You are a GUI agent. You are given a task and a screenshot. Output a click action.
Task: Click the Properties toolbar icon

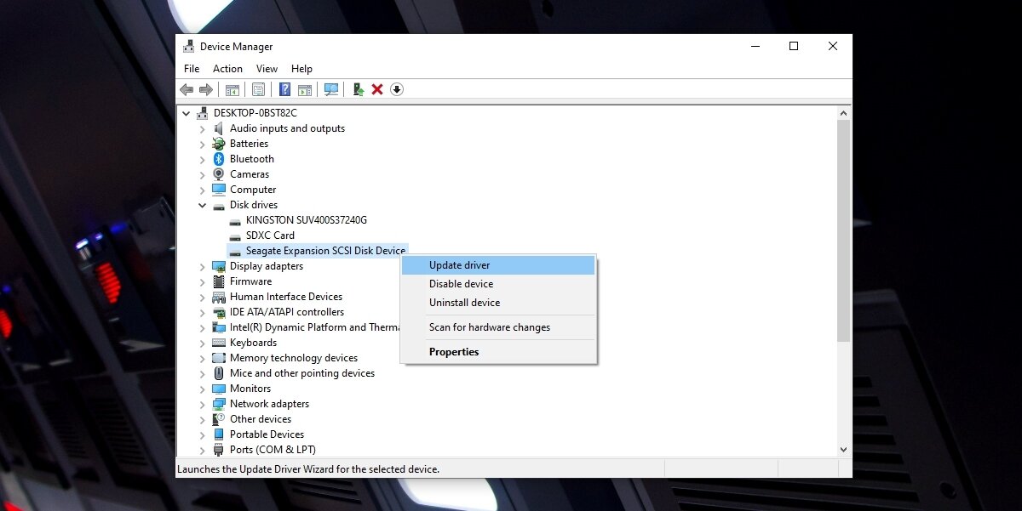click(x=258, y=89)
